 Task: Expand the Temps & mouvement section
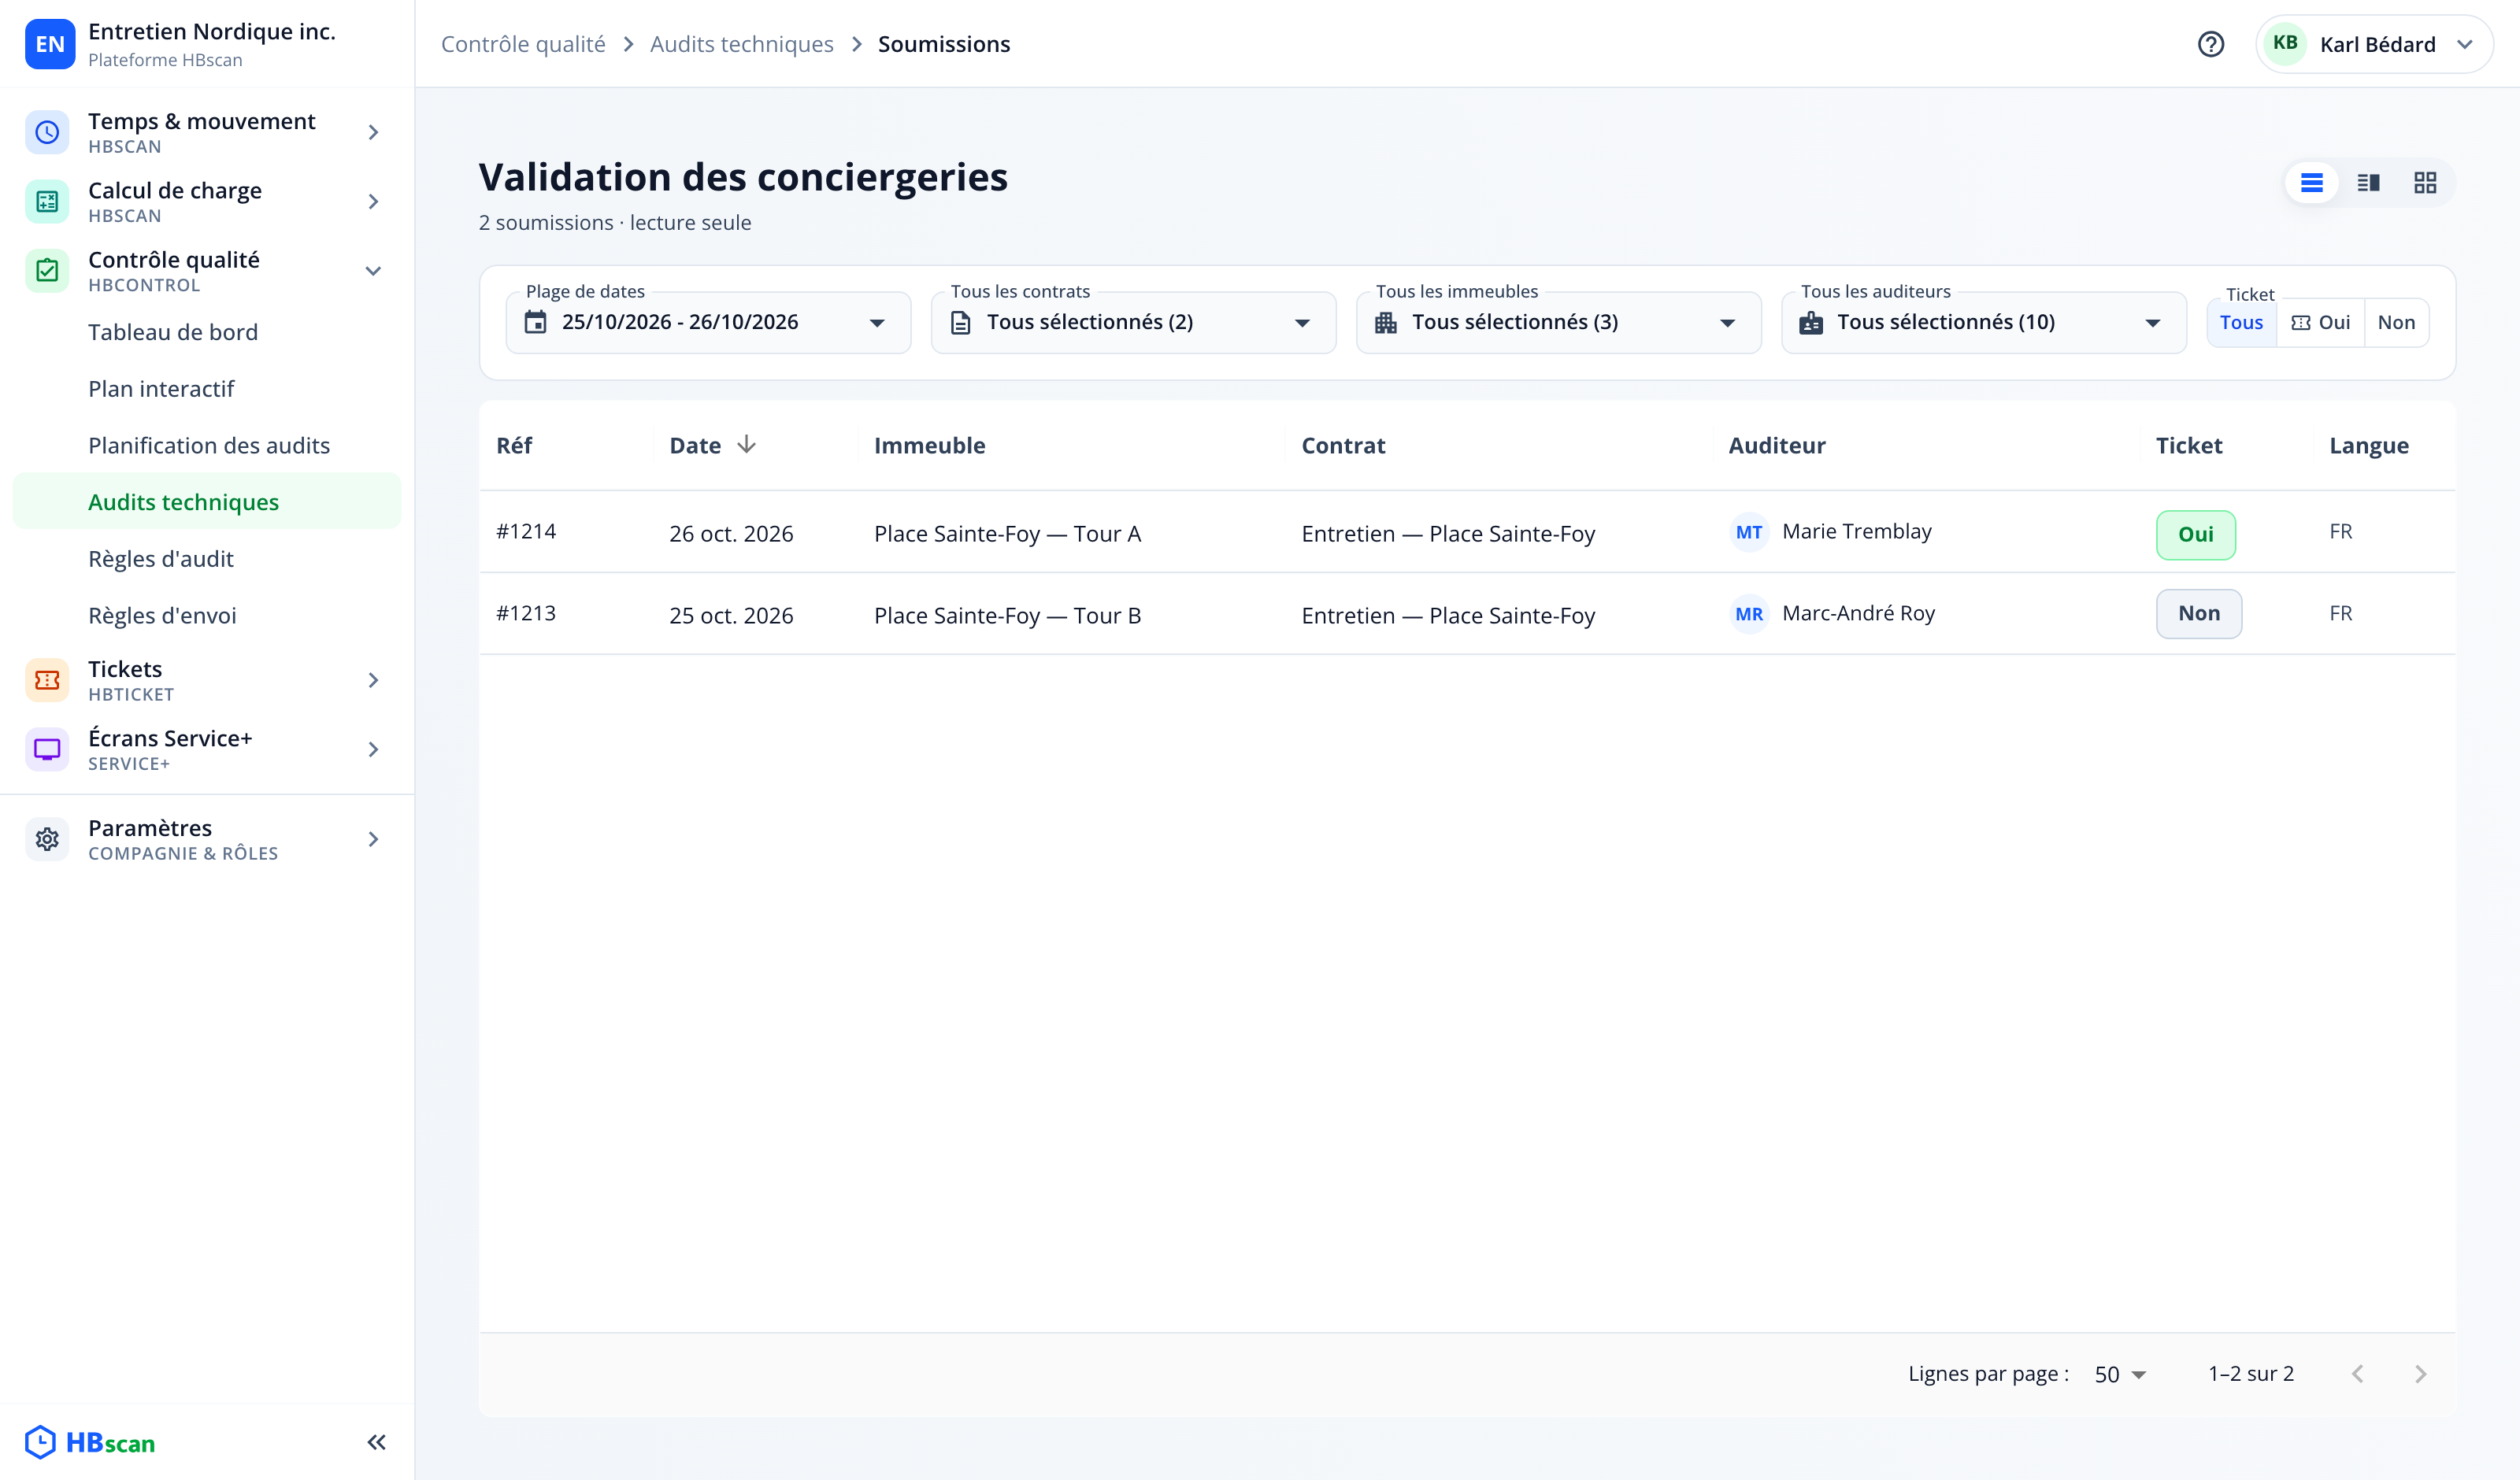tap(373, 132)
